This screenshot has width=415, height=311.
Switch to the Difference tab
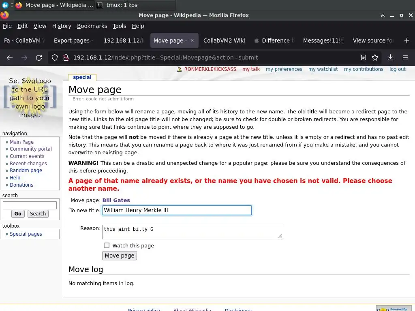click(x=274, y=41)
